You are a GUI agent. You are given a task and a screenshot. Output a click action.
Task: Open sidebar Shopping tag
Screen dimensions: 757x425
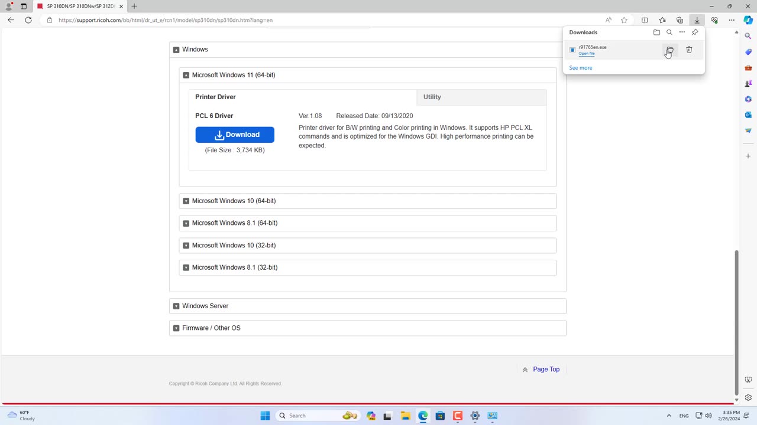tap(748, 52)
